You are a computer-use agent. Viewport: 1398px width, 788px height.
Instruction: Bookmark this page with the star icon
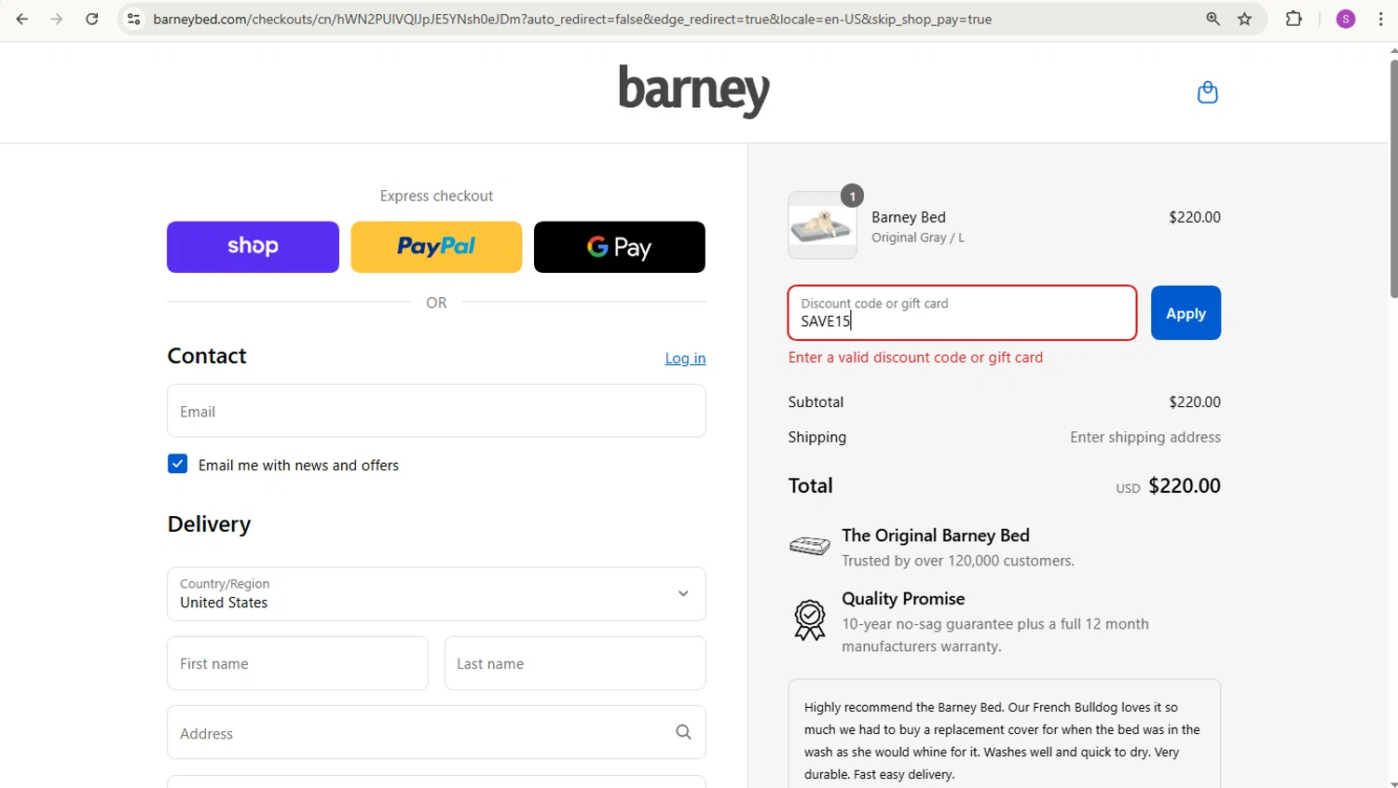point(1244,19)
